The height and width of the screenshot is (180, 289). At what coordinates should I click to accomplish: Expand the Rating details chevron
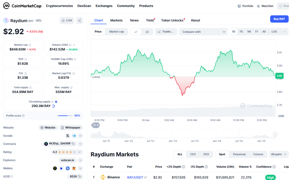click(79, 152)
